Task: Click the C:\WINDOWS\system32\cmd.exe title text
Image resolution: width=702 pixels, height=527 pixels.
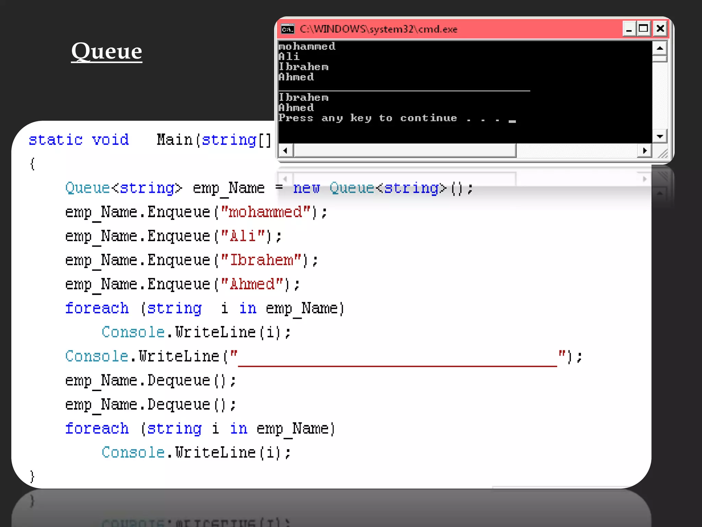Action: pos(378,29)
